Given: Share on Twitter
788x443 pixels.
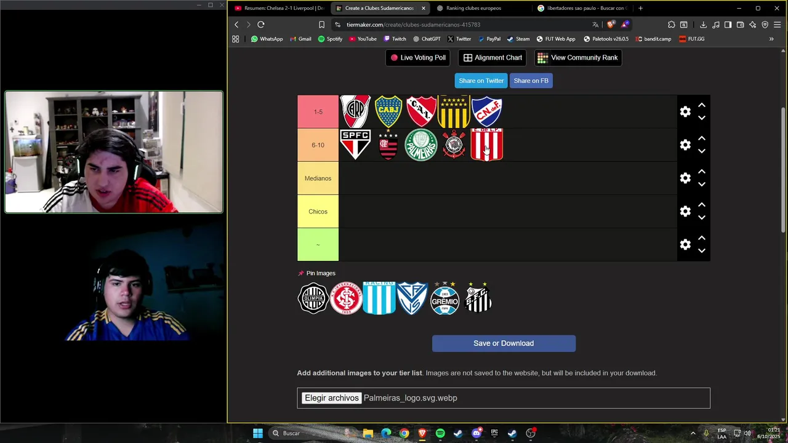Looking at the screenshot, I should [x=481, y=81].
